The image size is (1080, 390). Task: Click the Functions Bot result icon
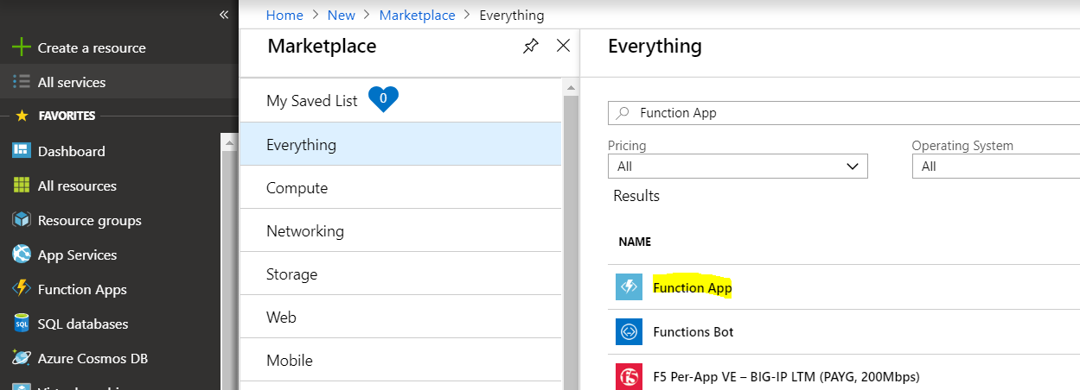(x=629, y=331)
